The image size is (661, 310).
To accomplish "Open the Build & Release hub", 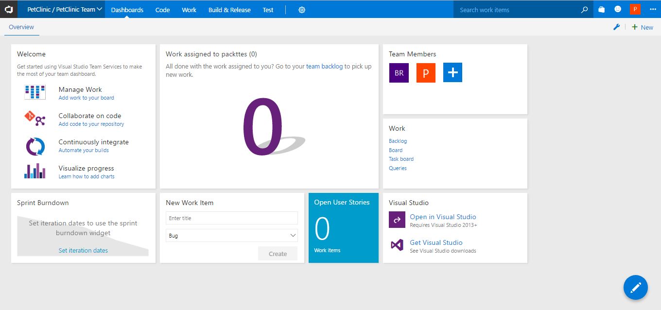I will coord(229,10).
